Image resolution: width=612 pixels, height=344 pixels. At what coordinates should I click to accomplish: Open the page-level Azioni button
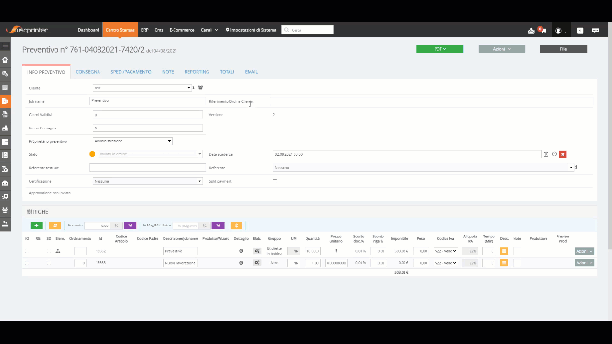coord(502,49)
